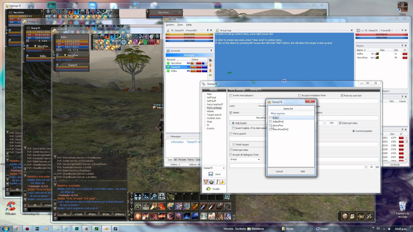
Task: Click the seconds field showing 30
Action: (372, 167)
